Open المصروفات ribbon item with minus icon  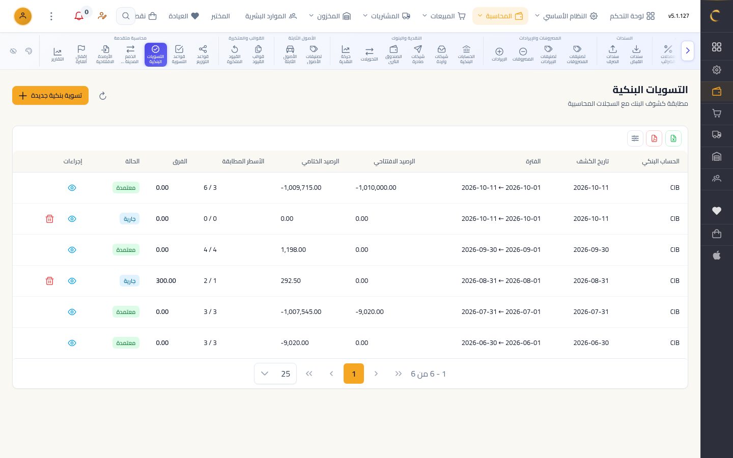coord(523,54)
